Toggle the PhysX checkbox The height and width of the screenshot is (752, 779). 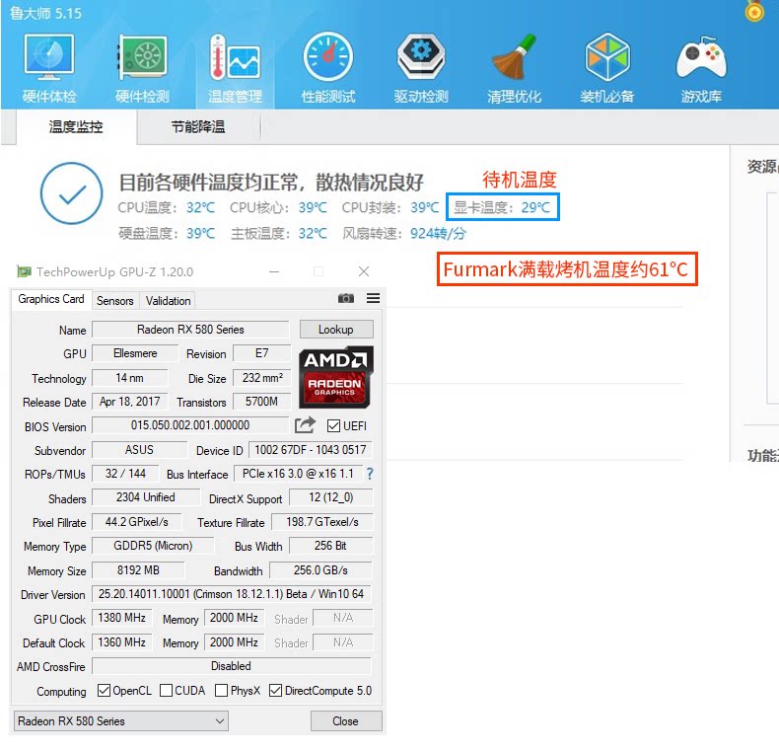(222, 691)
